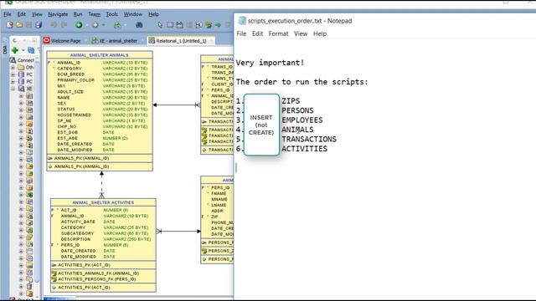536x301 pixels.
Task: Open Notepad's File menu
Action: [x=241, y=33]
